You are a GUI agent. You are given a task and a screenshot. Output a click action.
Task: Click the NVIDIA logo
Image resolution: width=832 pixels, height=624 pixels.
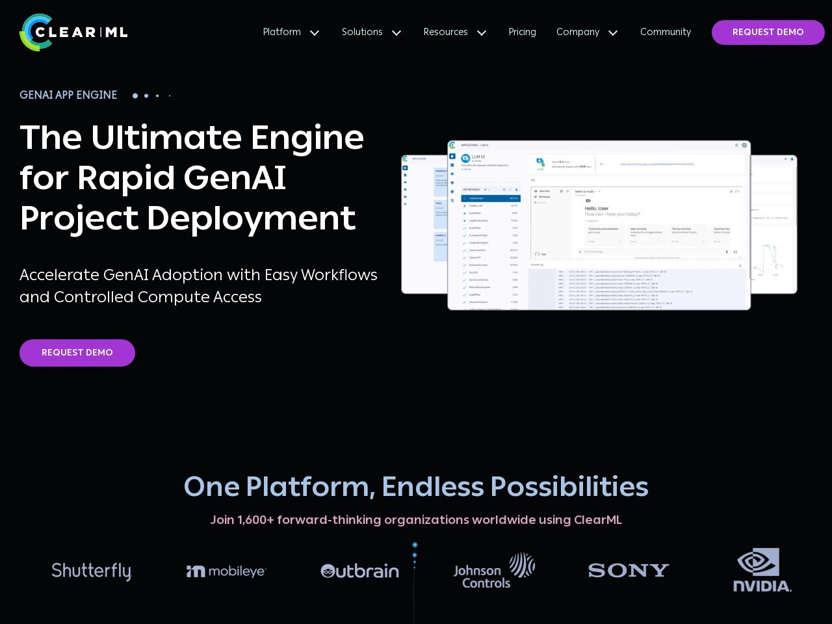point(762,570)
